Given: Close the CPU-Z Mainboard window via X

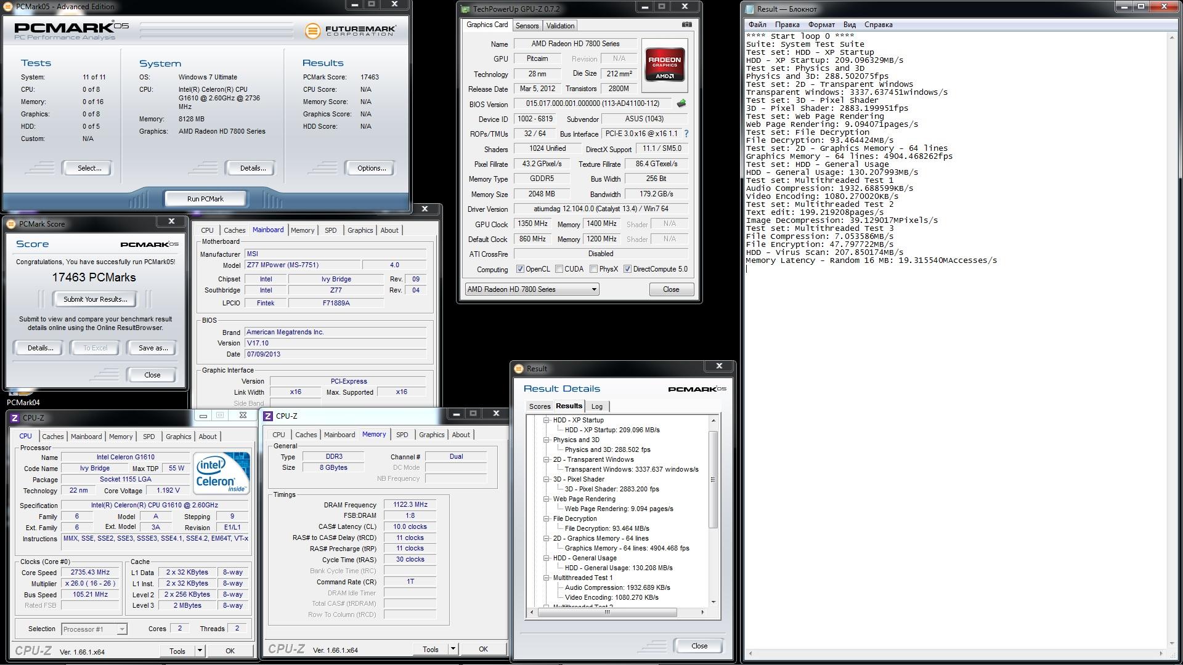Looking at the screenshot, I should pos(425,209).
